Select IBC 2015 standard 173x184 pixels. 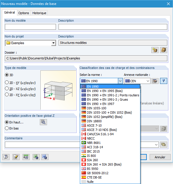110,151
